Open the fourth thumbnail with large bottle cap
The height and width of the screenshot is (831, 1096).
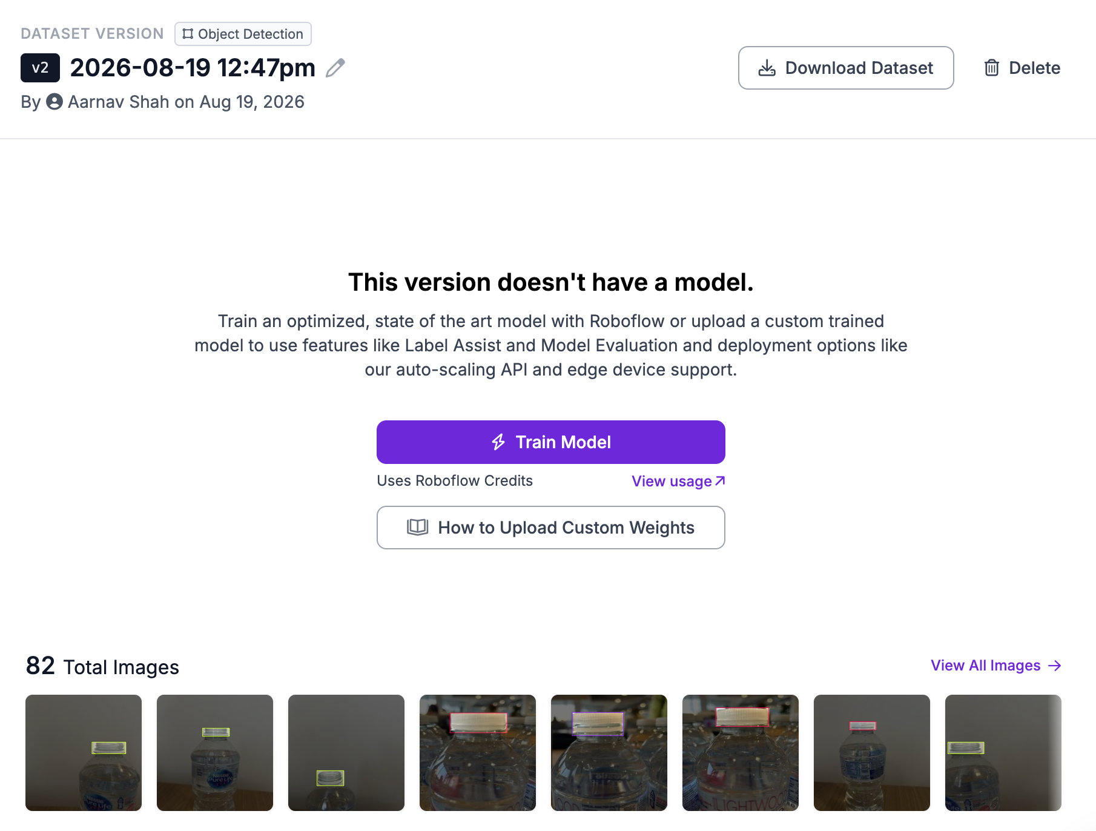[x=478, y=753]
